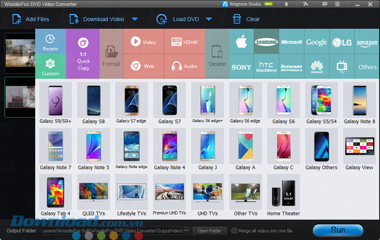Image resolution: width=380 pixels, height=240 pixels.
Task: Choose the Galaxy S6 edge+ profile
Action: pos(208,103)
